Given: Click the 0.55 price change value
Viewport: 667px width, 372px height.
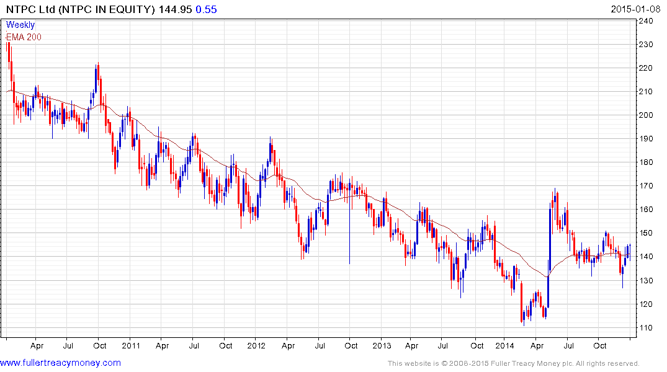Looking at the screenshot, I should [207, 9].
